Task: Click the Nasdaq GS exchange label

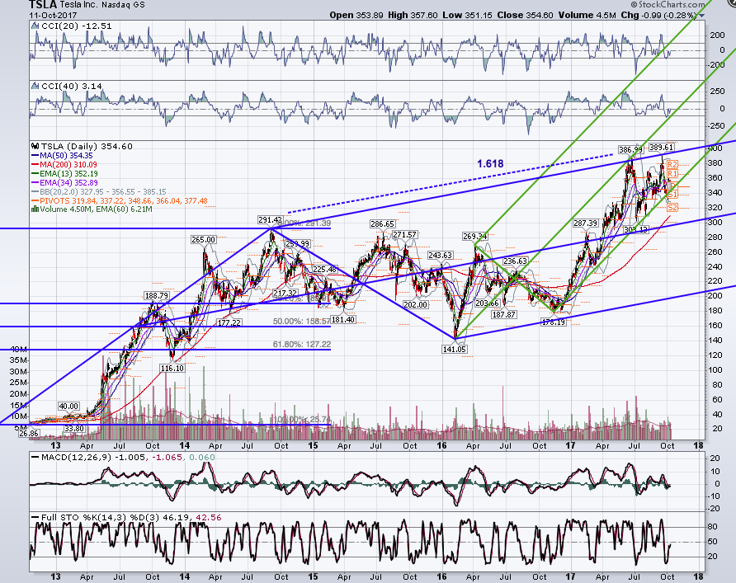Action: [124, 5]
